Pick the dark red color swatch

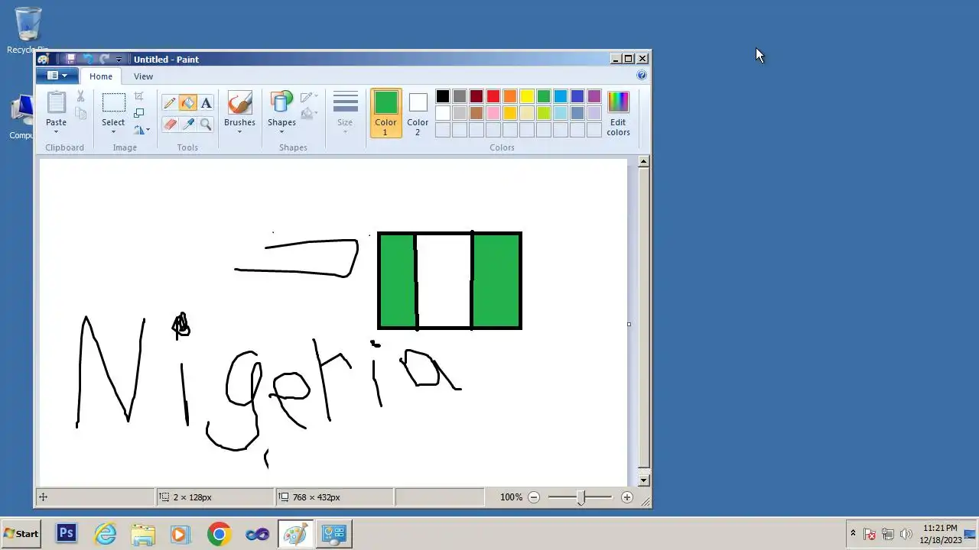(476, 96)
